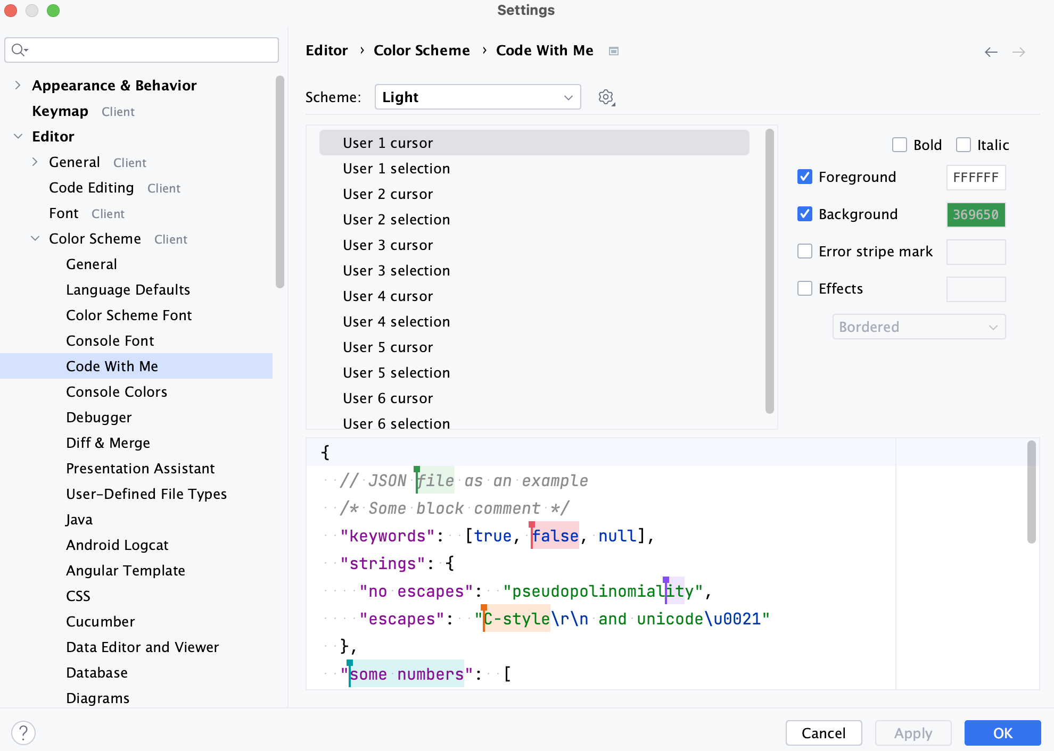
Task: Navigate back with the left arrow
Action: pyautogui.click(x=991, y=52)
